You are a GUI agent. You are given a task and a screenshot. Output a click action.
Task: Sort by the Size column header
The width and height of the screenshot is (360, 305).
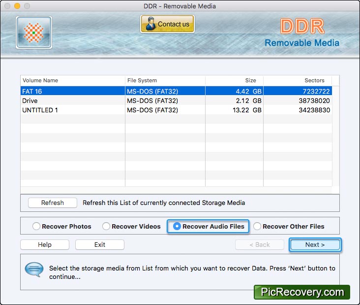(234, 80)
